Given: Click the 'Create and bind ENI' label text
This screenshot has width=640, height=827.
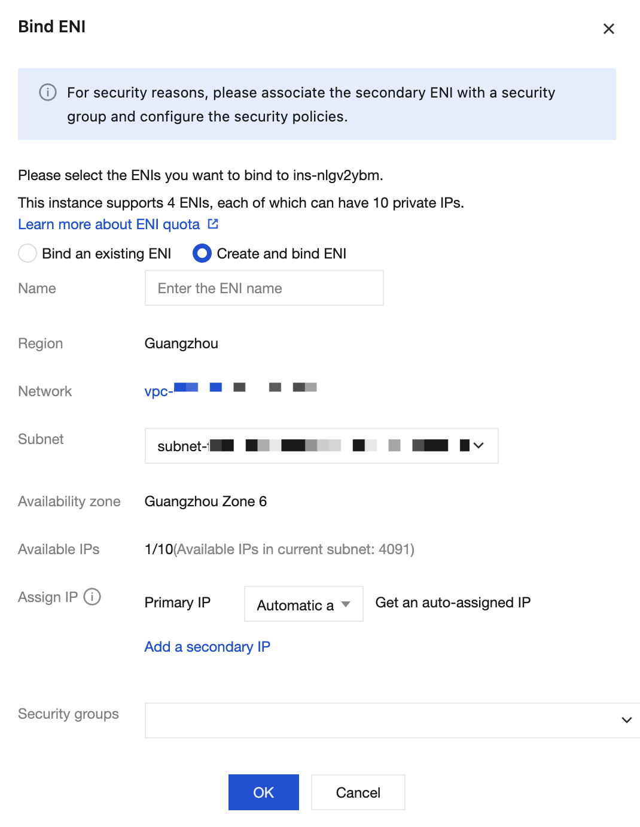Looking at the screenshot, I should click(x=282, y=254).
